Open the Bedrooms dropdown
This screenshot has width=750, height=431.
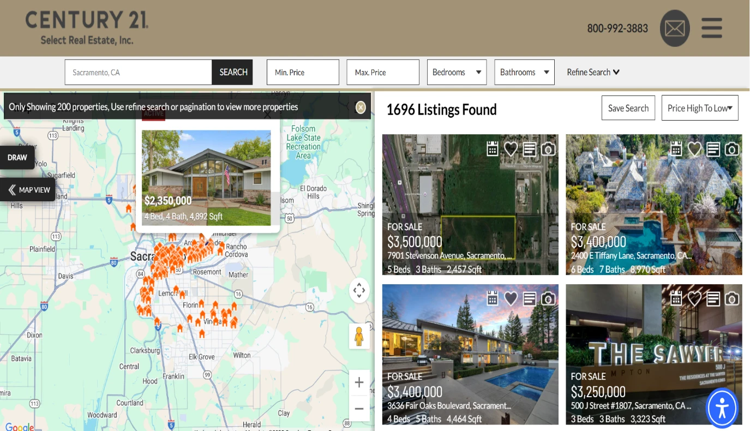(457, 72)
